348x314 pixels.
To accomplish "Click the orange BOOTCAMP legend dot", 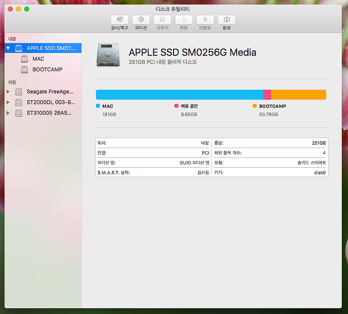I will coord(254,106).
